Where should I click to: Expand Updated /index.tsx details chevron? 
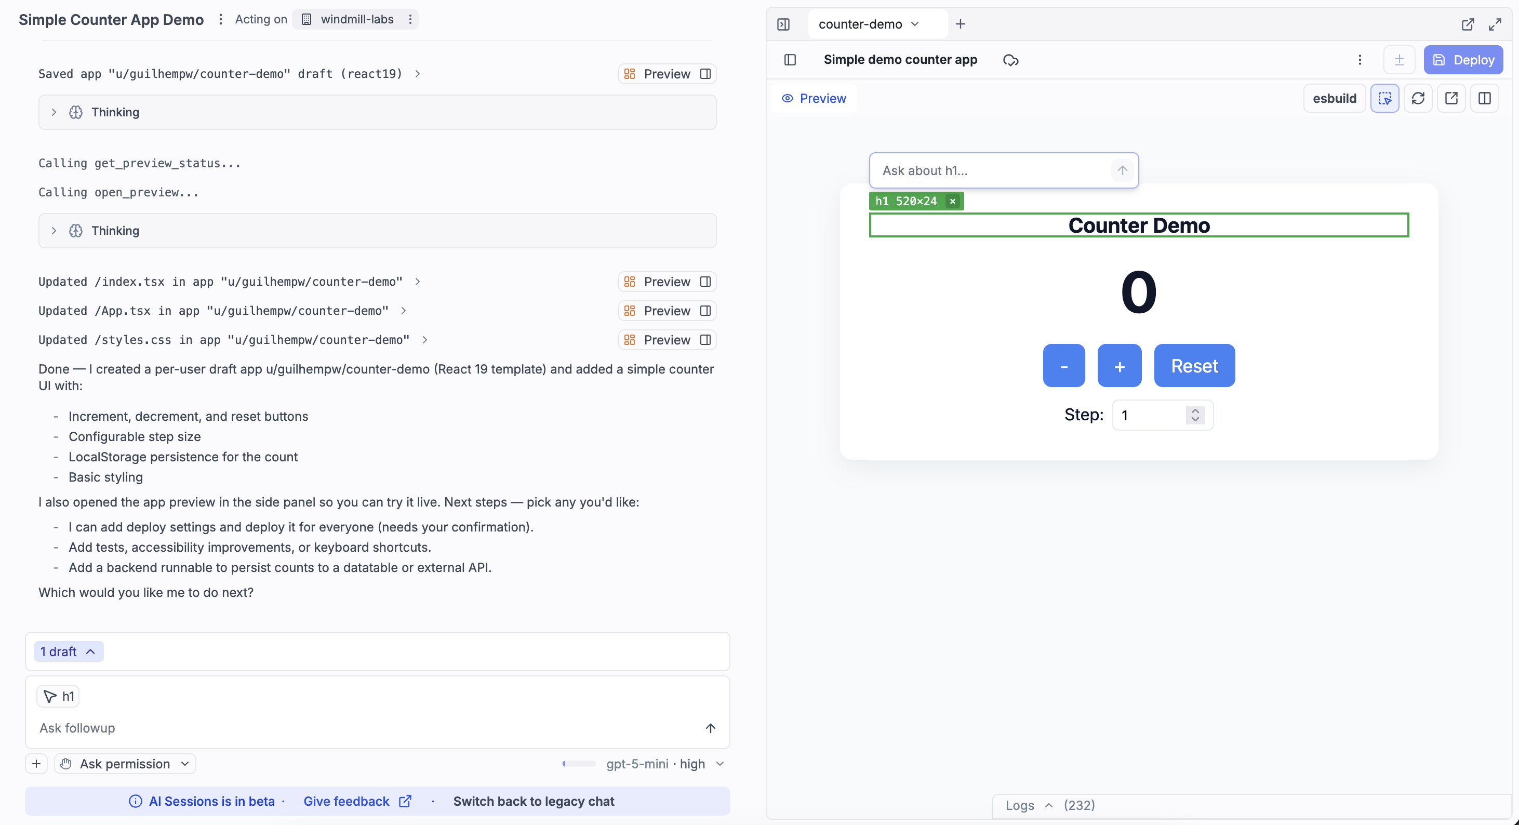pos(418,281)
